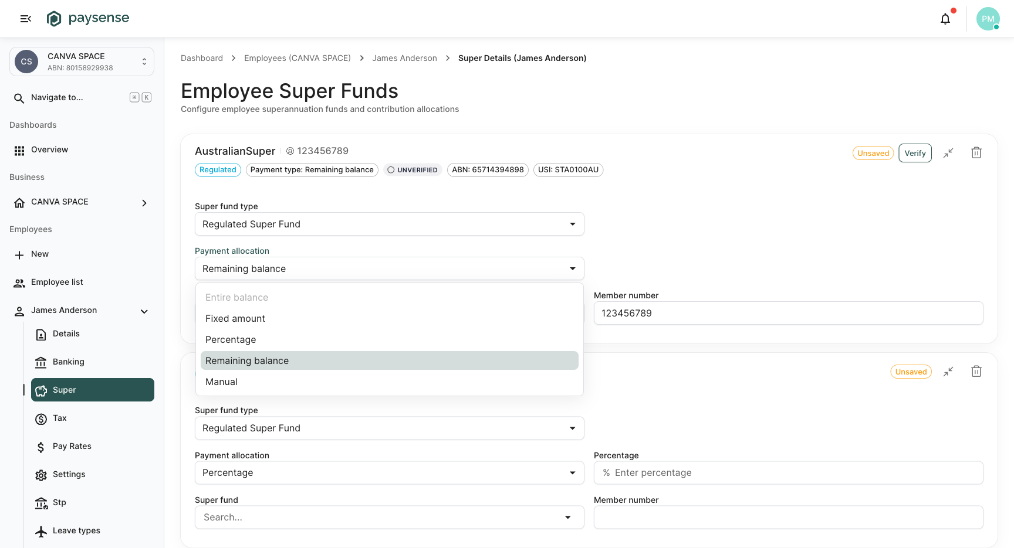Click the Stp bank icon
The height and width of the screenshot is (548, 1014).
(x=41, y=503)
